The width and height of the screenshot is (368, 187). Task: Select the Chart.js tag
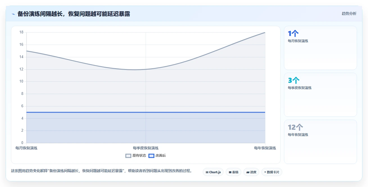213,172
